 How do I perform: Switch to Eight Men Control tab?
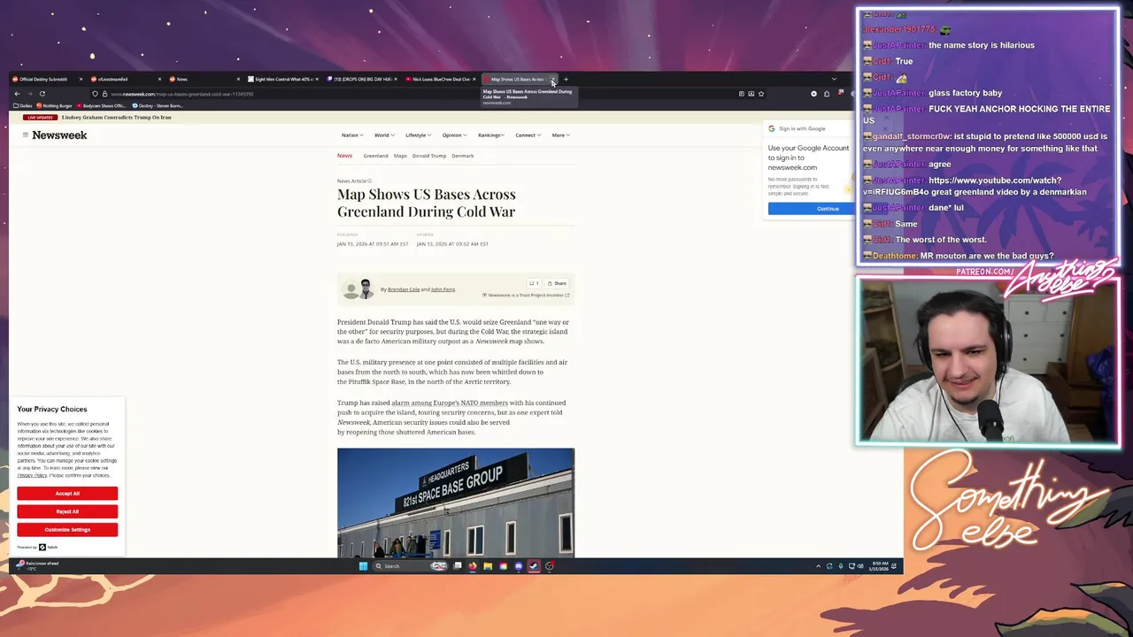(281, 80)
